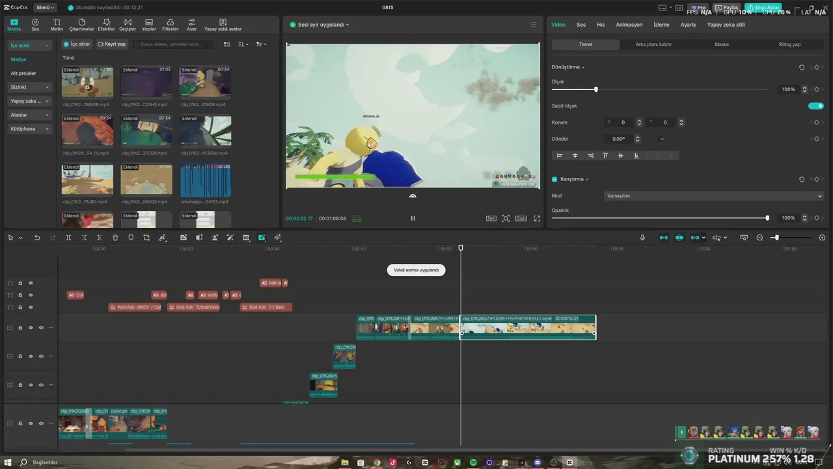This screenshot has height=469, width=833.
Task: Open the media sort order dropdown
Action: 243,44
